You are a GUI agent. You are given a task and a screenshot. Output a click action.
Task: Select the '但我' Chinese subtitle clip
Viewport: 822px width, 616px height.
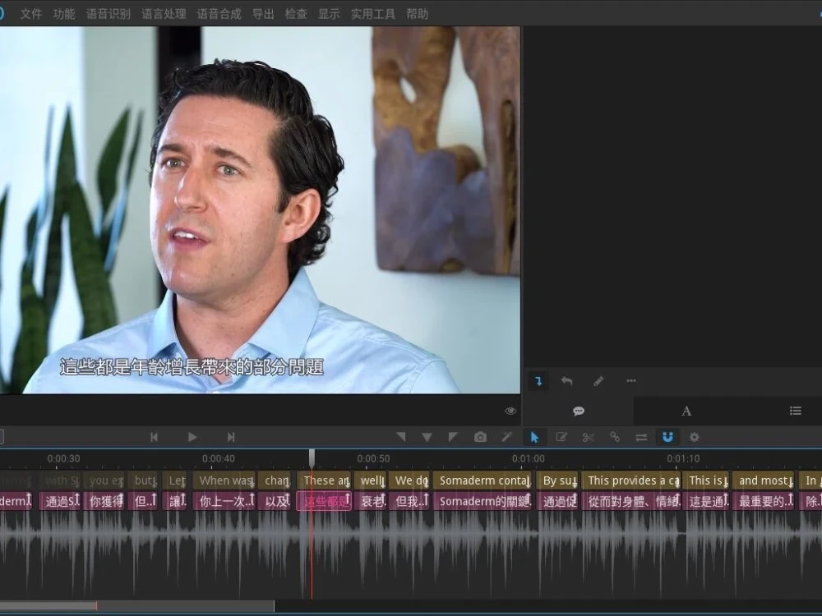pos(409,501)
